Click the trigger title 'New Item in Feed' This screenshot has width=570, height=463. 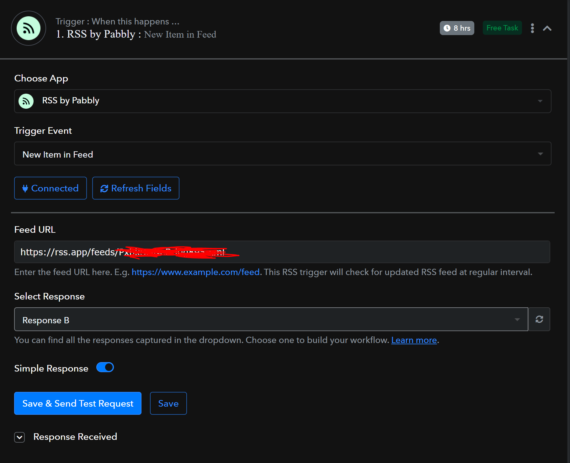click(x=180, y=34)
